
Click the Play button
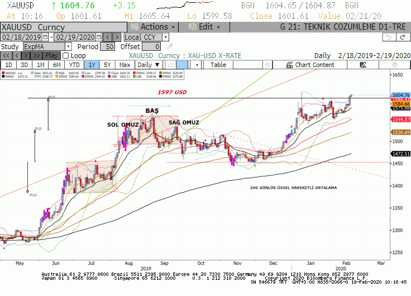51,56
